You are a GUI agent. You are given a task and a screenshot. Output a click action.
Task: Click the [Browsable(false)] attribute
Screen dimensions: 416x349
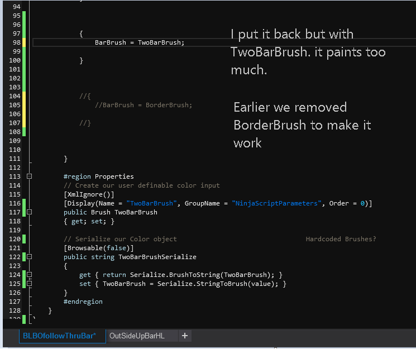pyautogui.click(x=99, y=248)
